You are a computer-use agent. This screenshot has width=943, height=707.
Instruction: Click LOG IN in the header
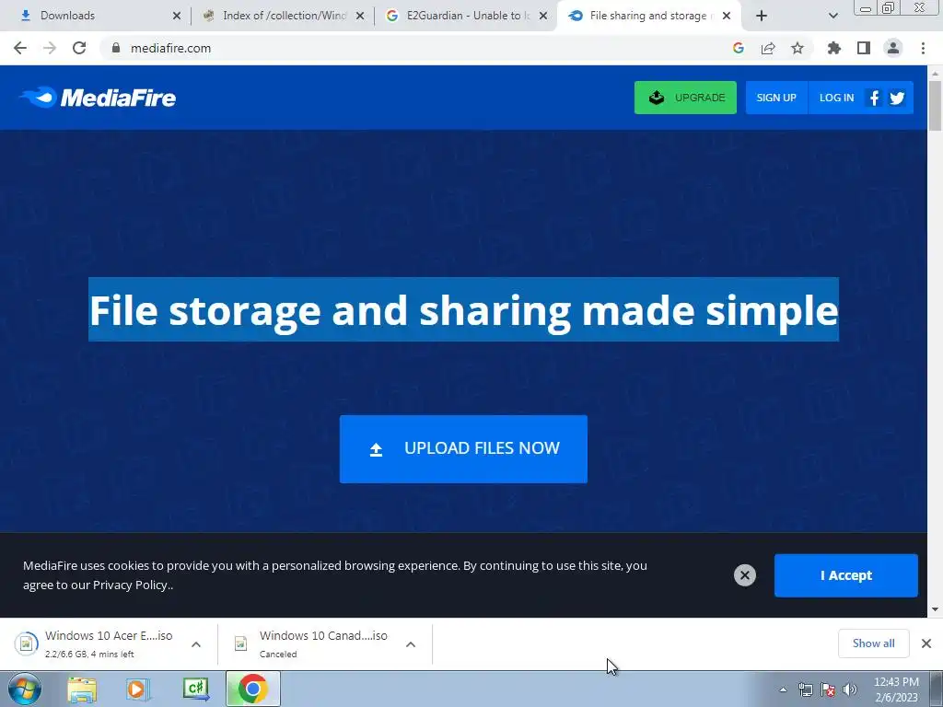(x=836, y=98)
